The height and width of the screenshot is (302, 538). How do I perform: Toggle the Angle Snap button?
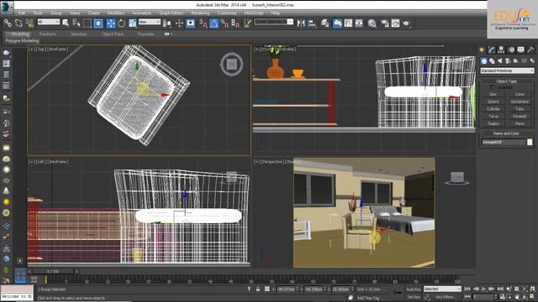(214, 23)
